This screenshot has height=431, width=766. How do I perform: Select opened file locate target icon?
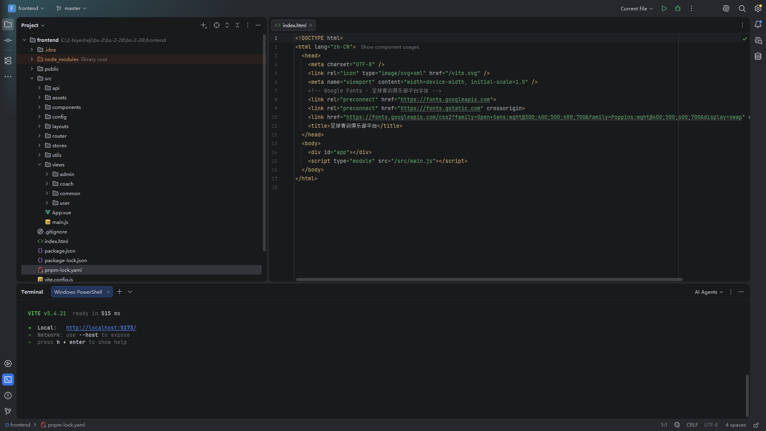217,25
